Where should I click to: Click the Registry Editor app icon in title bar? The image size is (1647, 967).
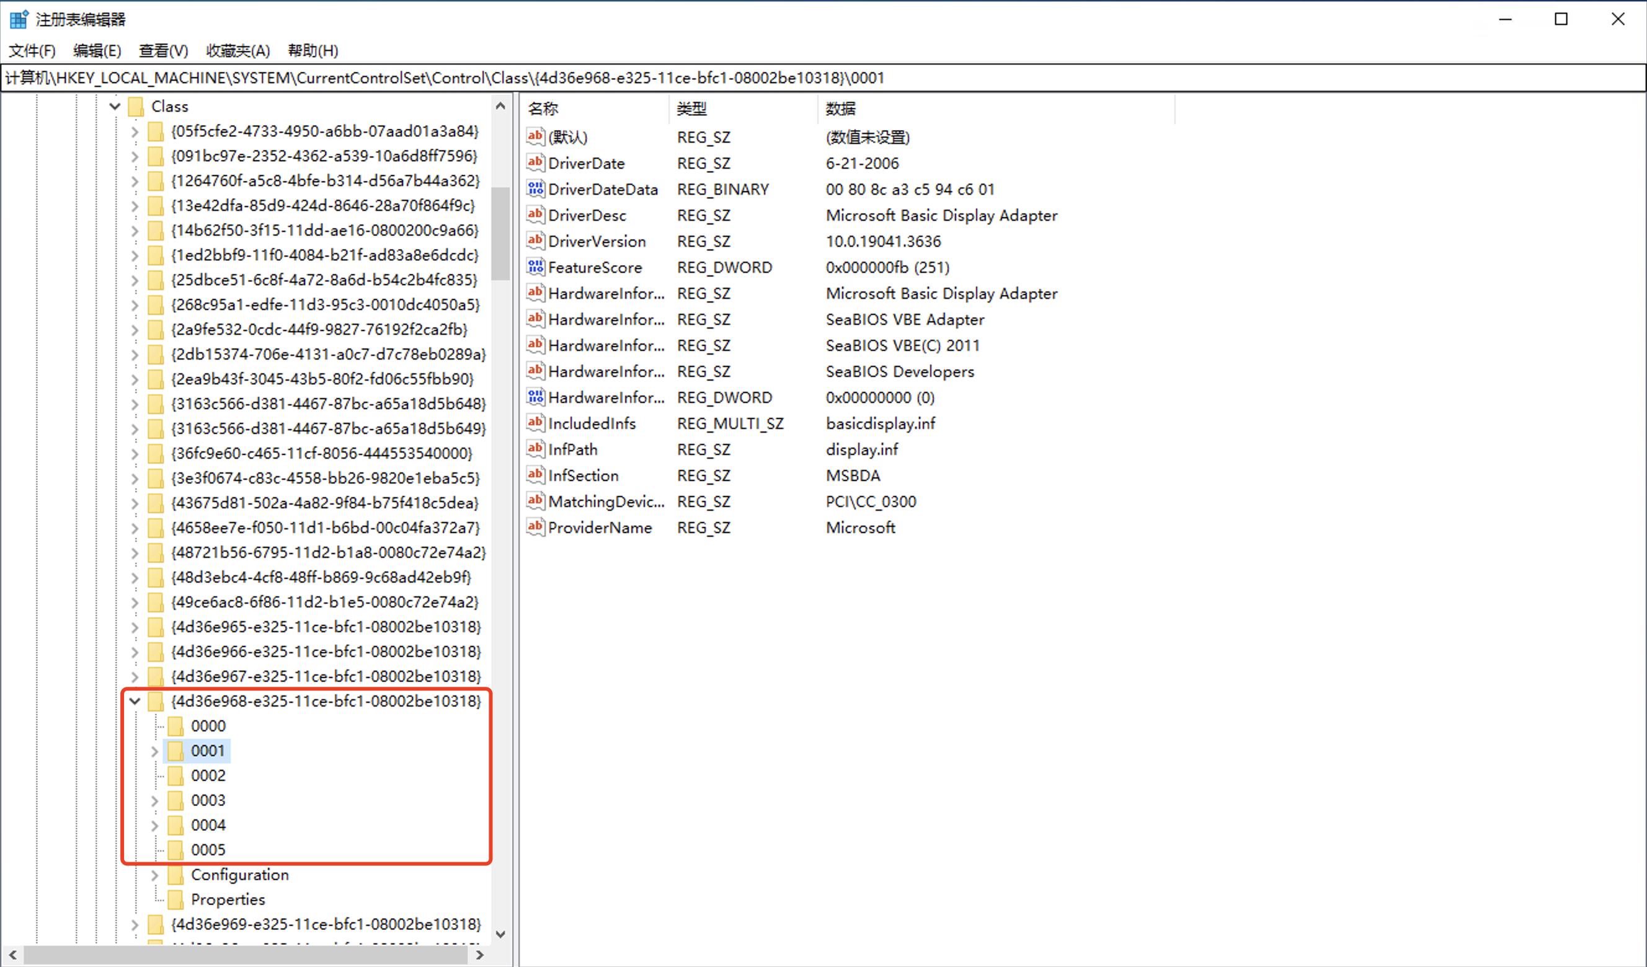19,19
